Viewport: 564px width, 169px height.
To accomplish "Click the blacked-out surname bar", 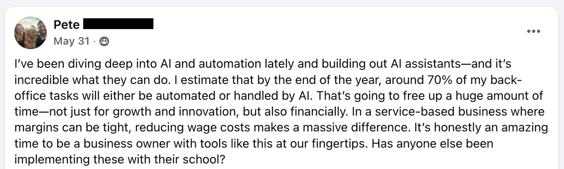I will pos(118,24).
